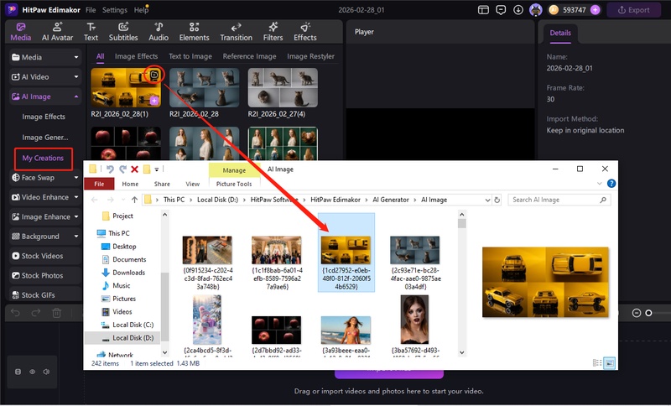The height and width of the screenshot is (406, 671).
Task: Open the Settings menu
Action: (114, 10)
